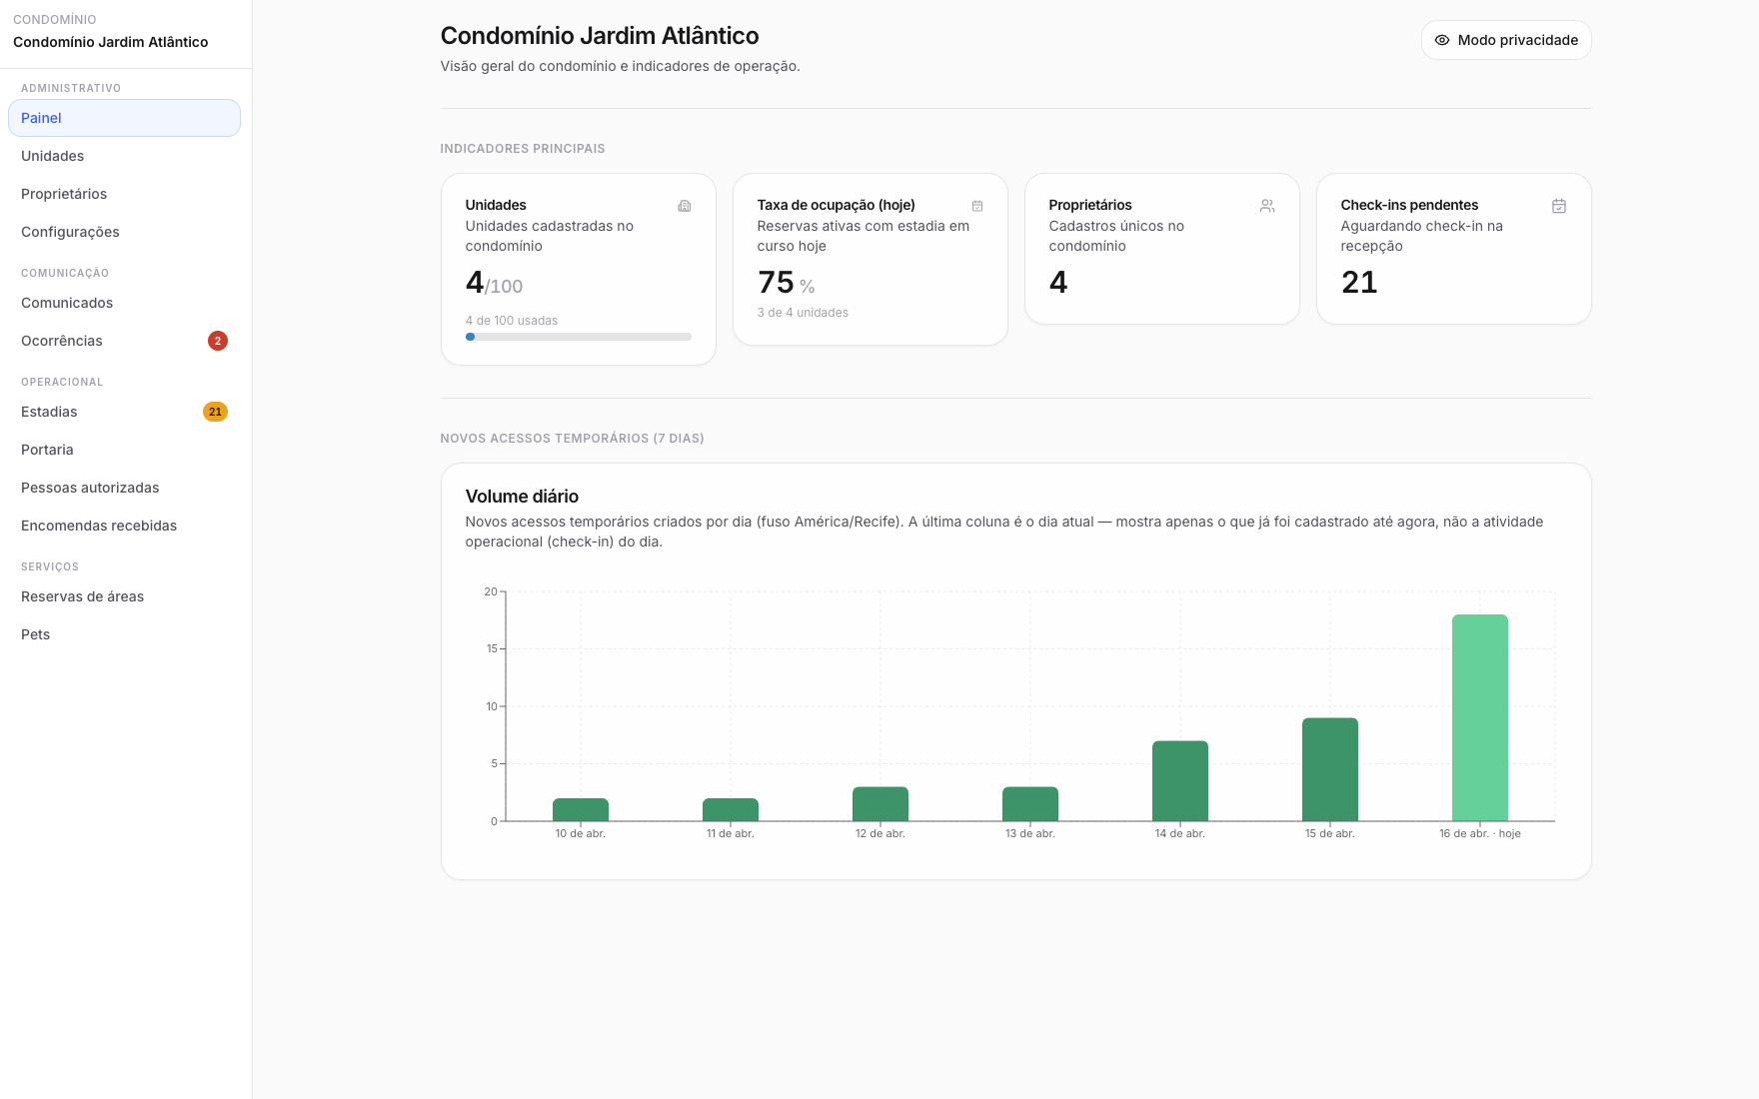Click the people icon in Proprietários card
1759x1099 pixels.
coord(1267,206)
